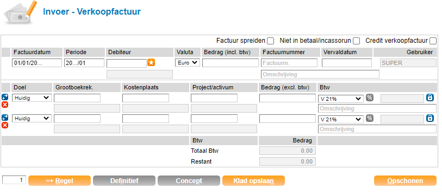Open the first Doel Huidig dropdown
Image resolution: width=442 pixels, height=195 pixels.
pos(32,98)
